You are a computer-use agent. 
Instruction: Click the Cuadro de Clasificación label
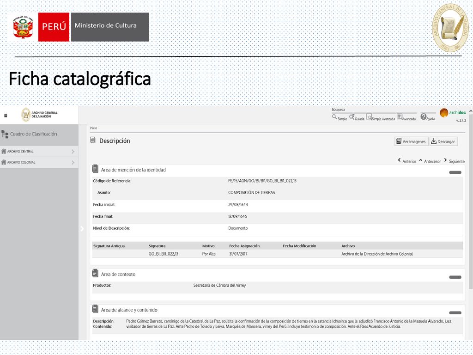click(33, 134)
